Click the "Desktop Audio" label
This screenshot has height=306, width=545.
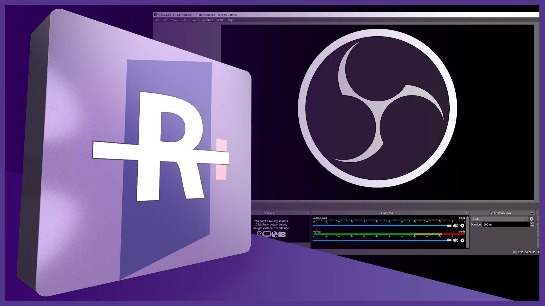tap(320, 218)
